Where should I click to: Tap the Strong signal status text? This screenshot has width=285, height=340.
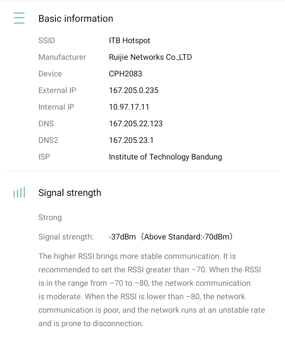pyautogui.click(x=50, y=217)
